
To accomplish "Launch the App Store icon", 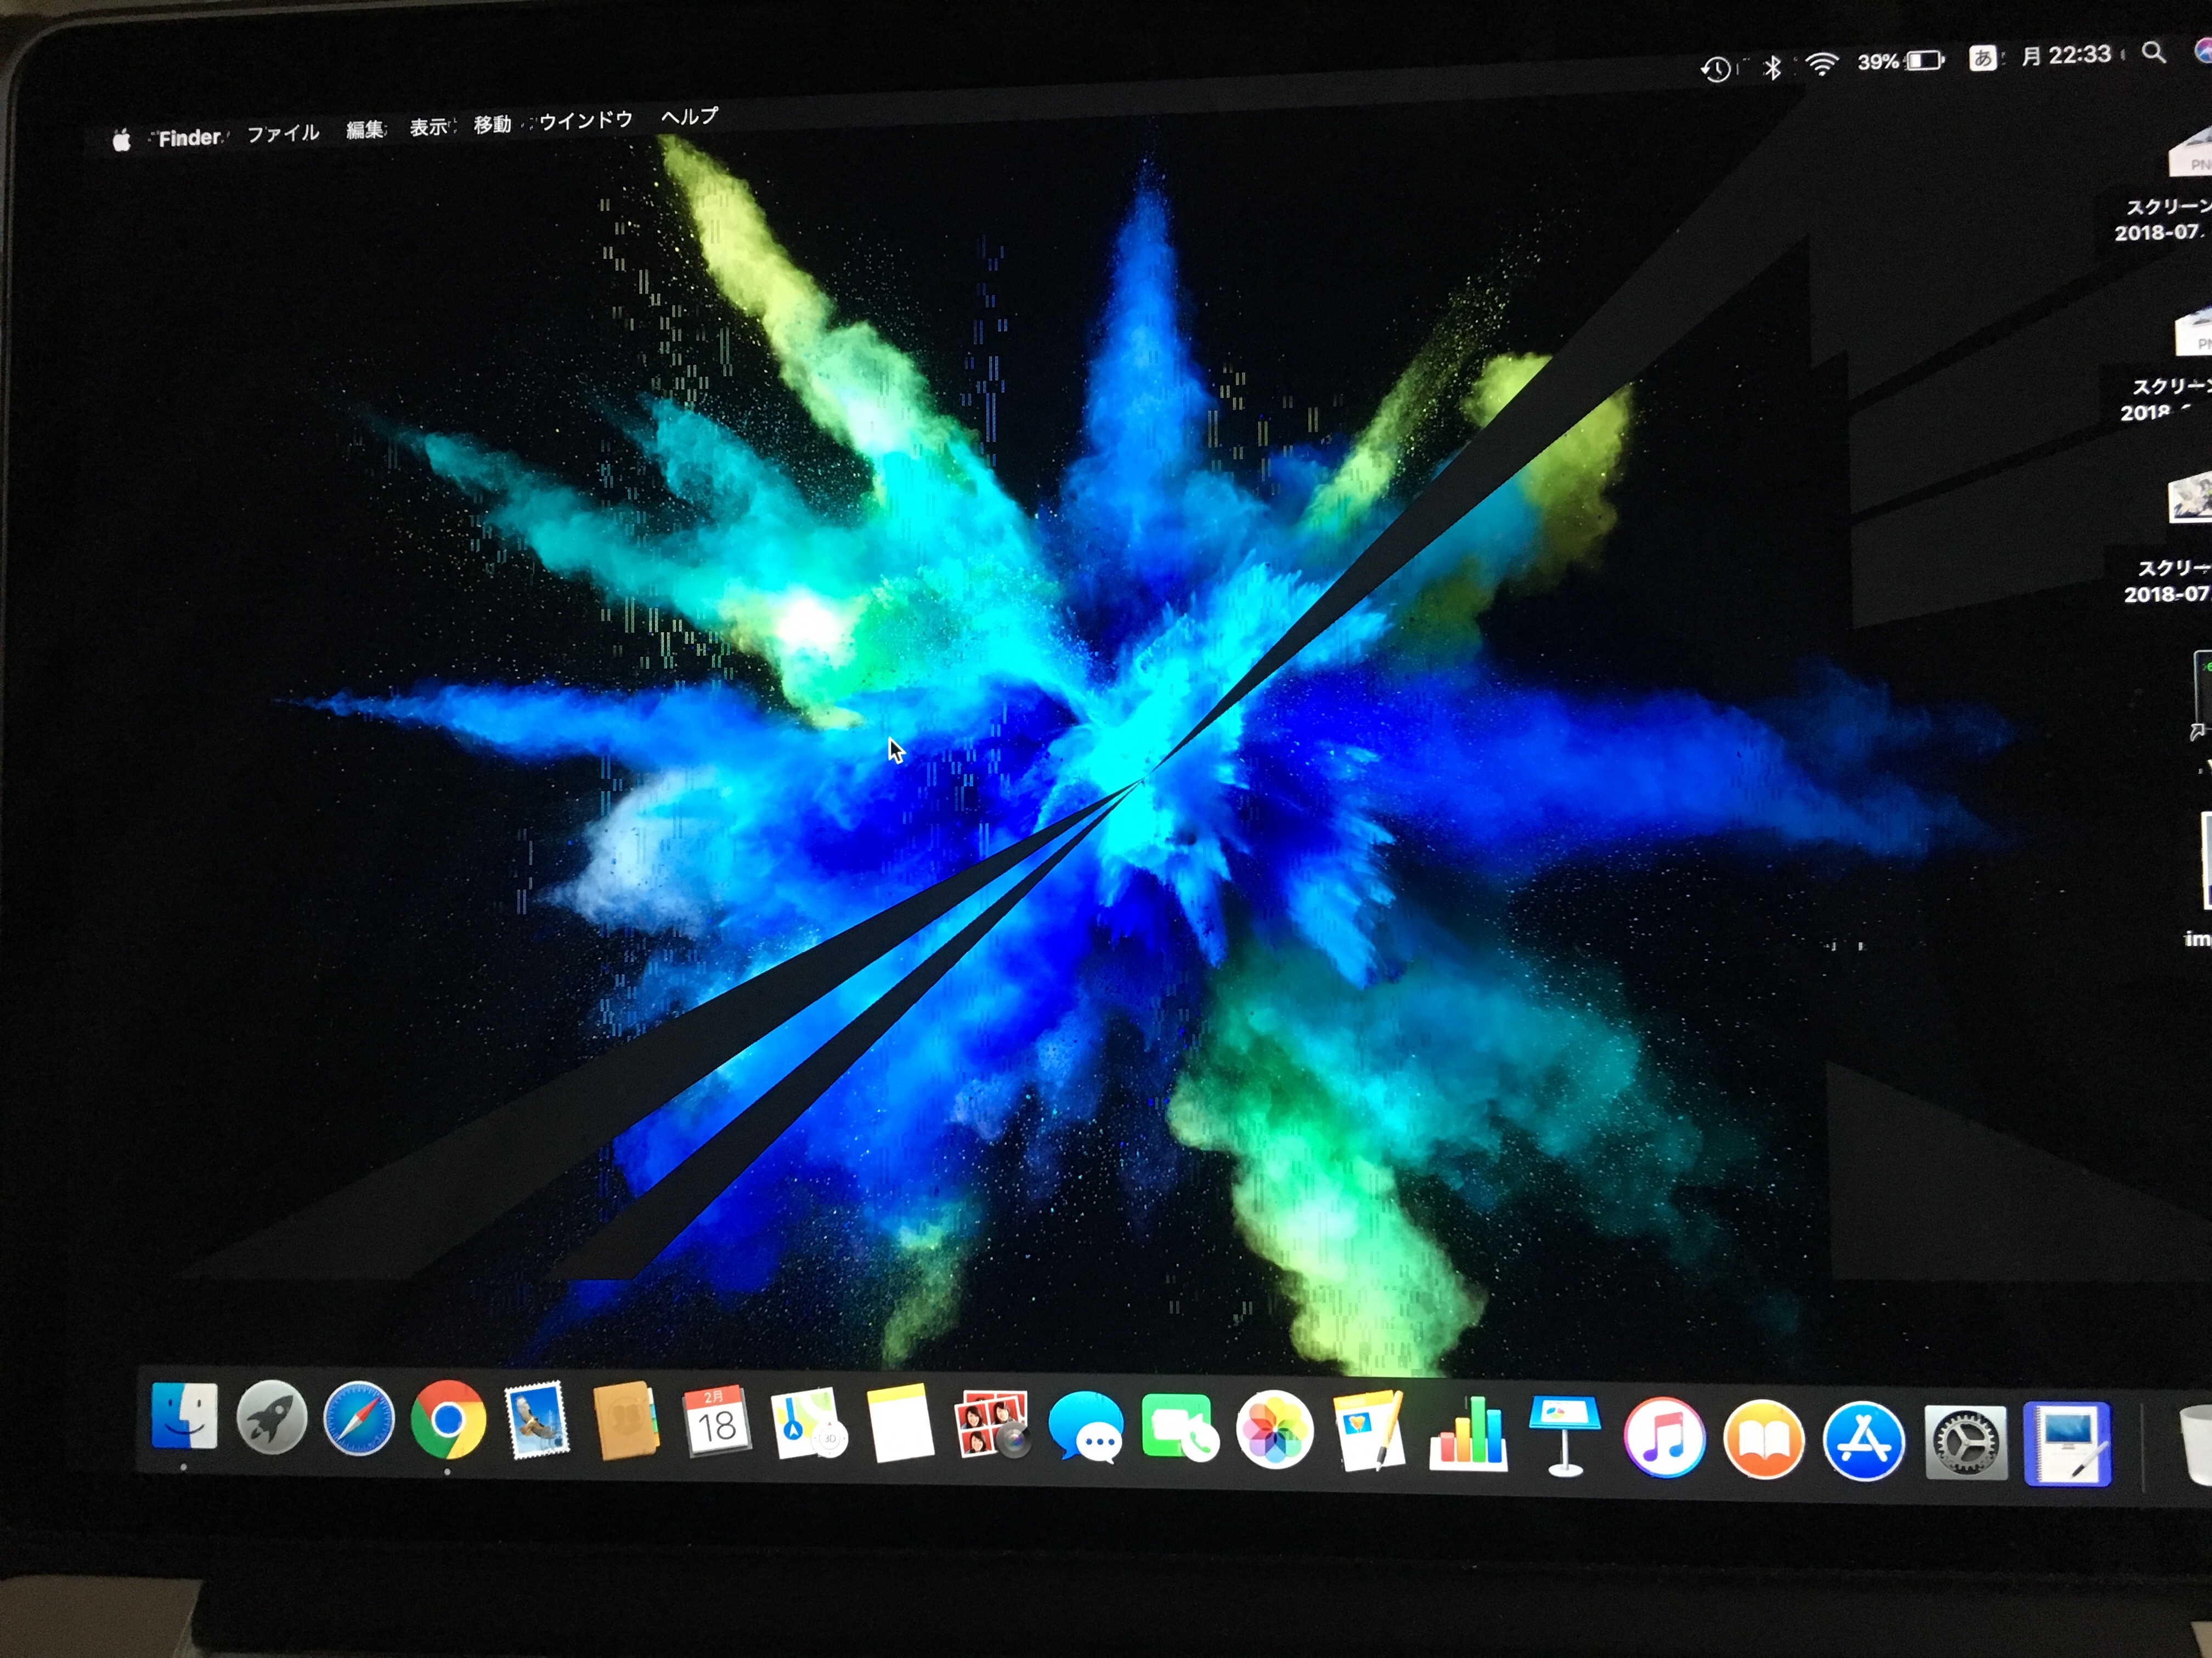I will [1863, 1441].
